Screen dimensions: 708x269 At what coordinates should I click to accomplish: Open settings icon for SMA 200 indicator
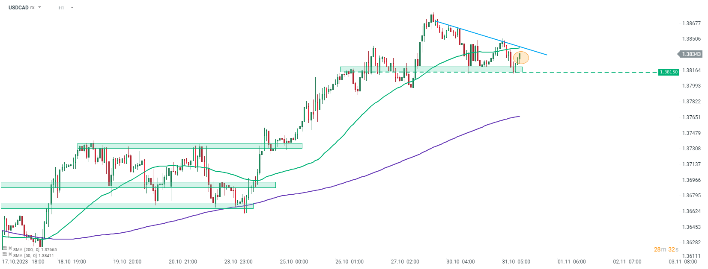(5, 248)
